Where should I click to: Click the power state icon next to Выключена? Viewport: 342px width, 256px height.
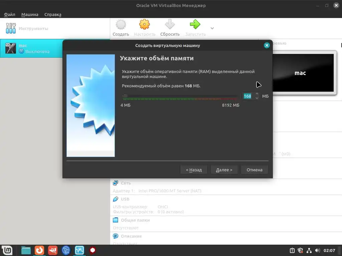[x=21, y=51]
